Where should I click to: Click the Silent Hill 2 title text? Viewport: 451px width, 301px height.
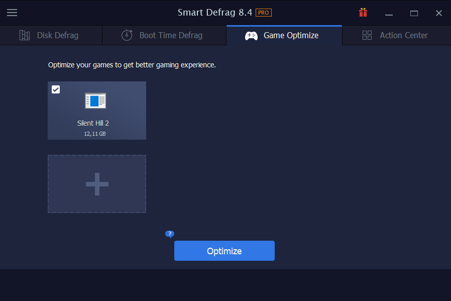[x=93, y=123]
